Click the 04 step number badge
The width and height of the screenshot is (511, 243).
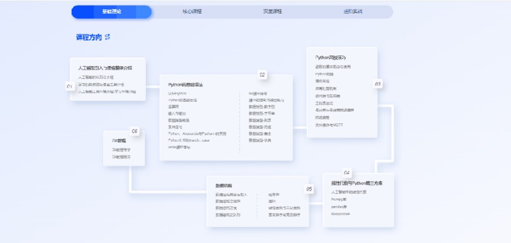coord(346,173)
